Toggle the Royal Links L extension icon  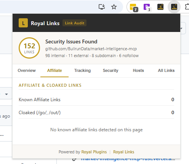(x=174, y=7)
